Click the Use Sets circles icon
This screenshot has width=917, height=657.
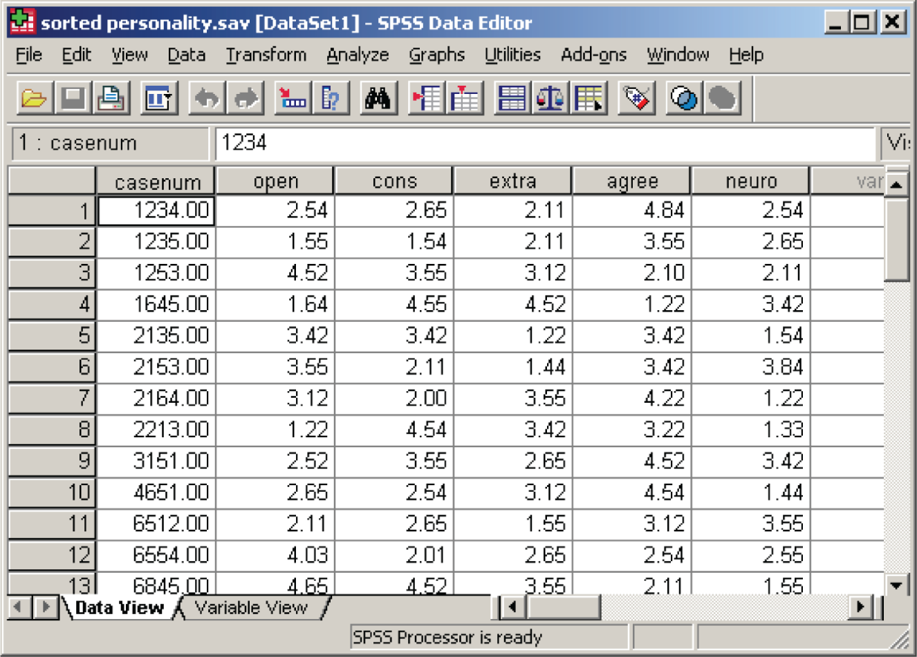683,98
